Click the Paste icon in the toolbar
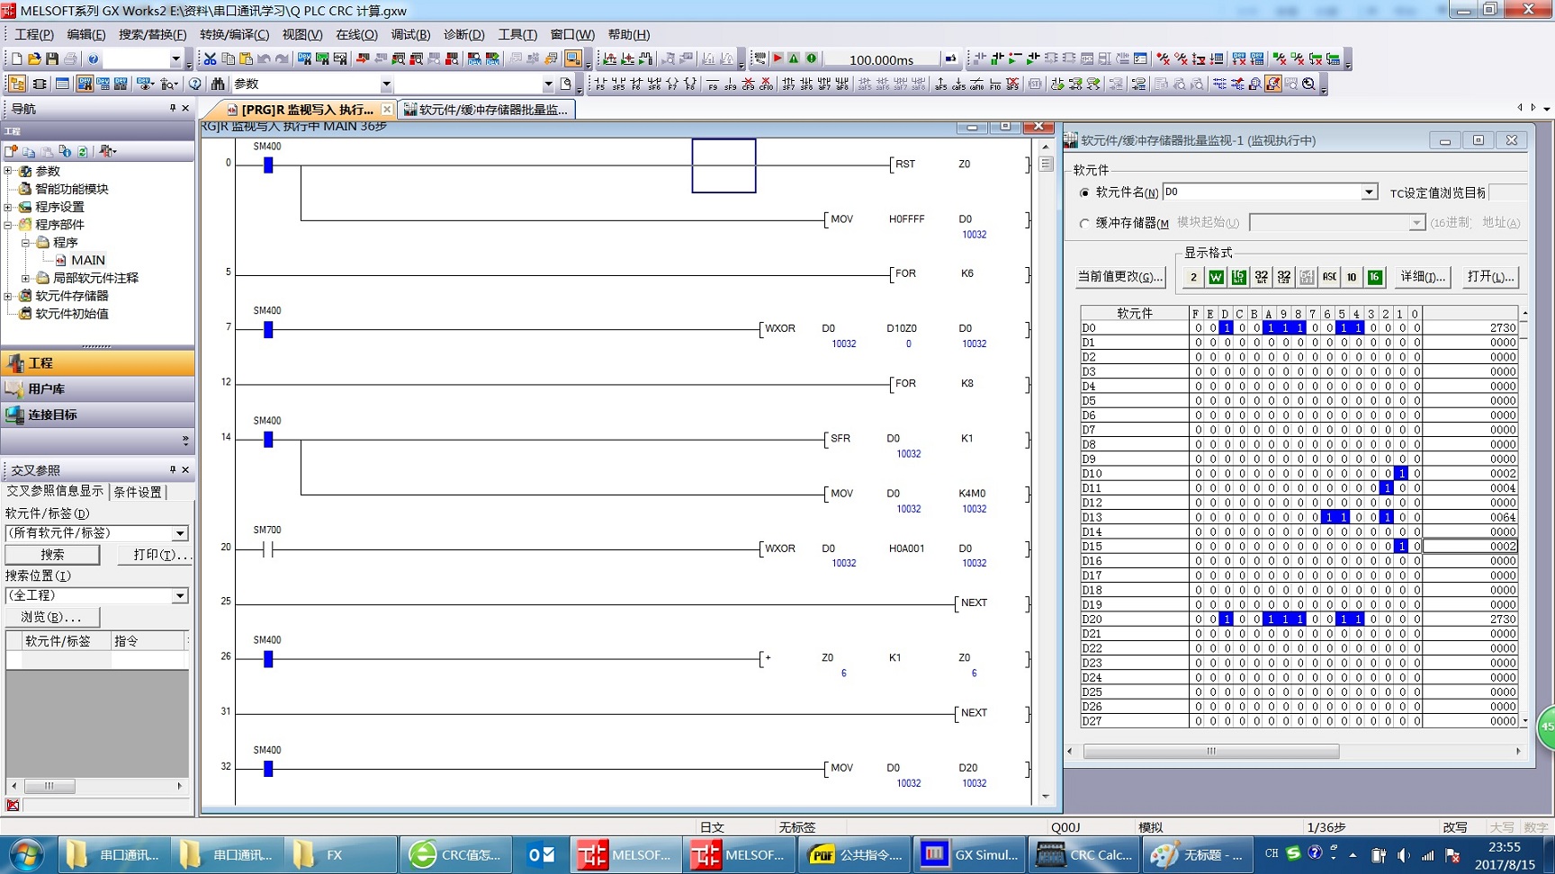This screenshot has width=1555, height=874. point(246,59)
